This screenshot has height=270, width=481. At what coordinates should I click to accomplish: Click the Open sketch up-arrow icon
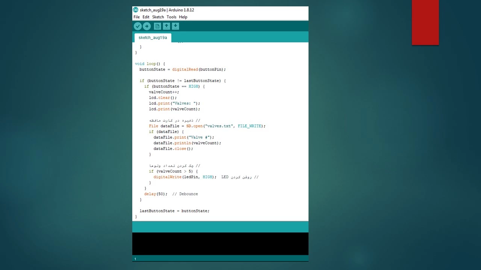166,26
